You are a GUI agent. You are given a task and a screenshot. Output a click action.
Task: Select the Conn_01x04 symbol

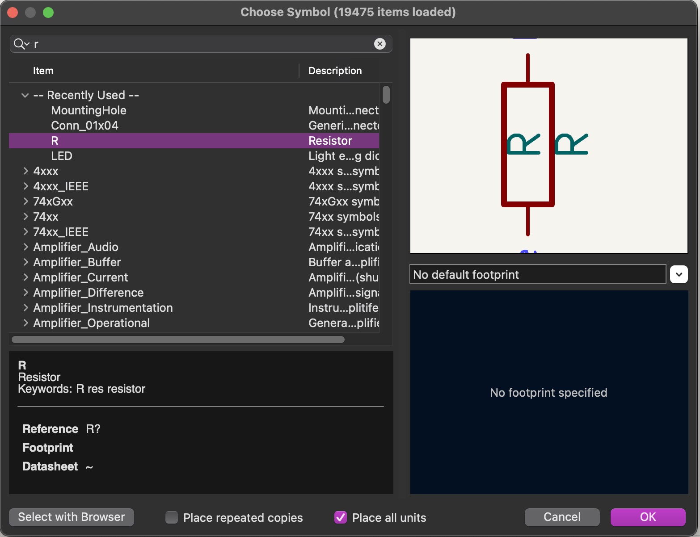pyautogui.click(x=194, y=126)
